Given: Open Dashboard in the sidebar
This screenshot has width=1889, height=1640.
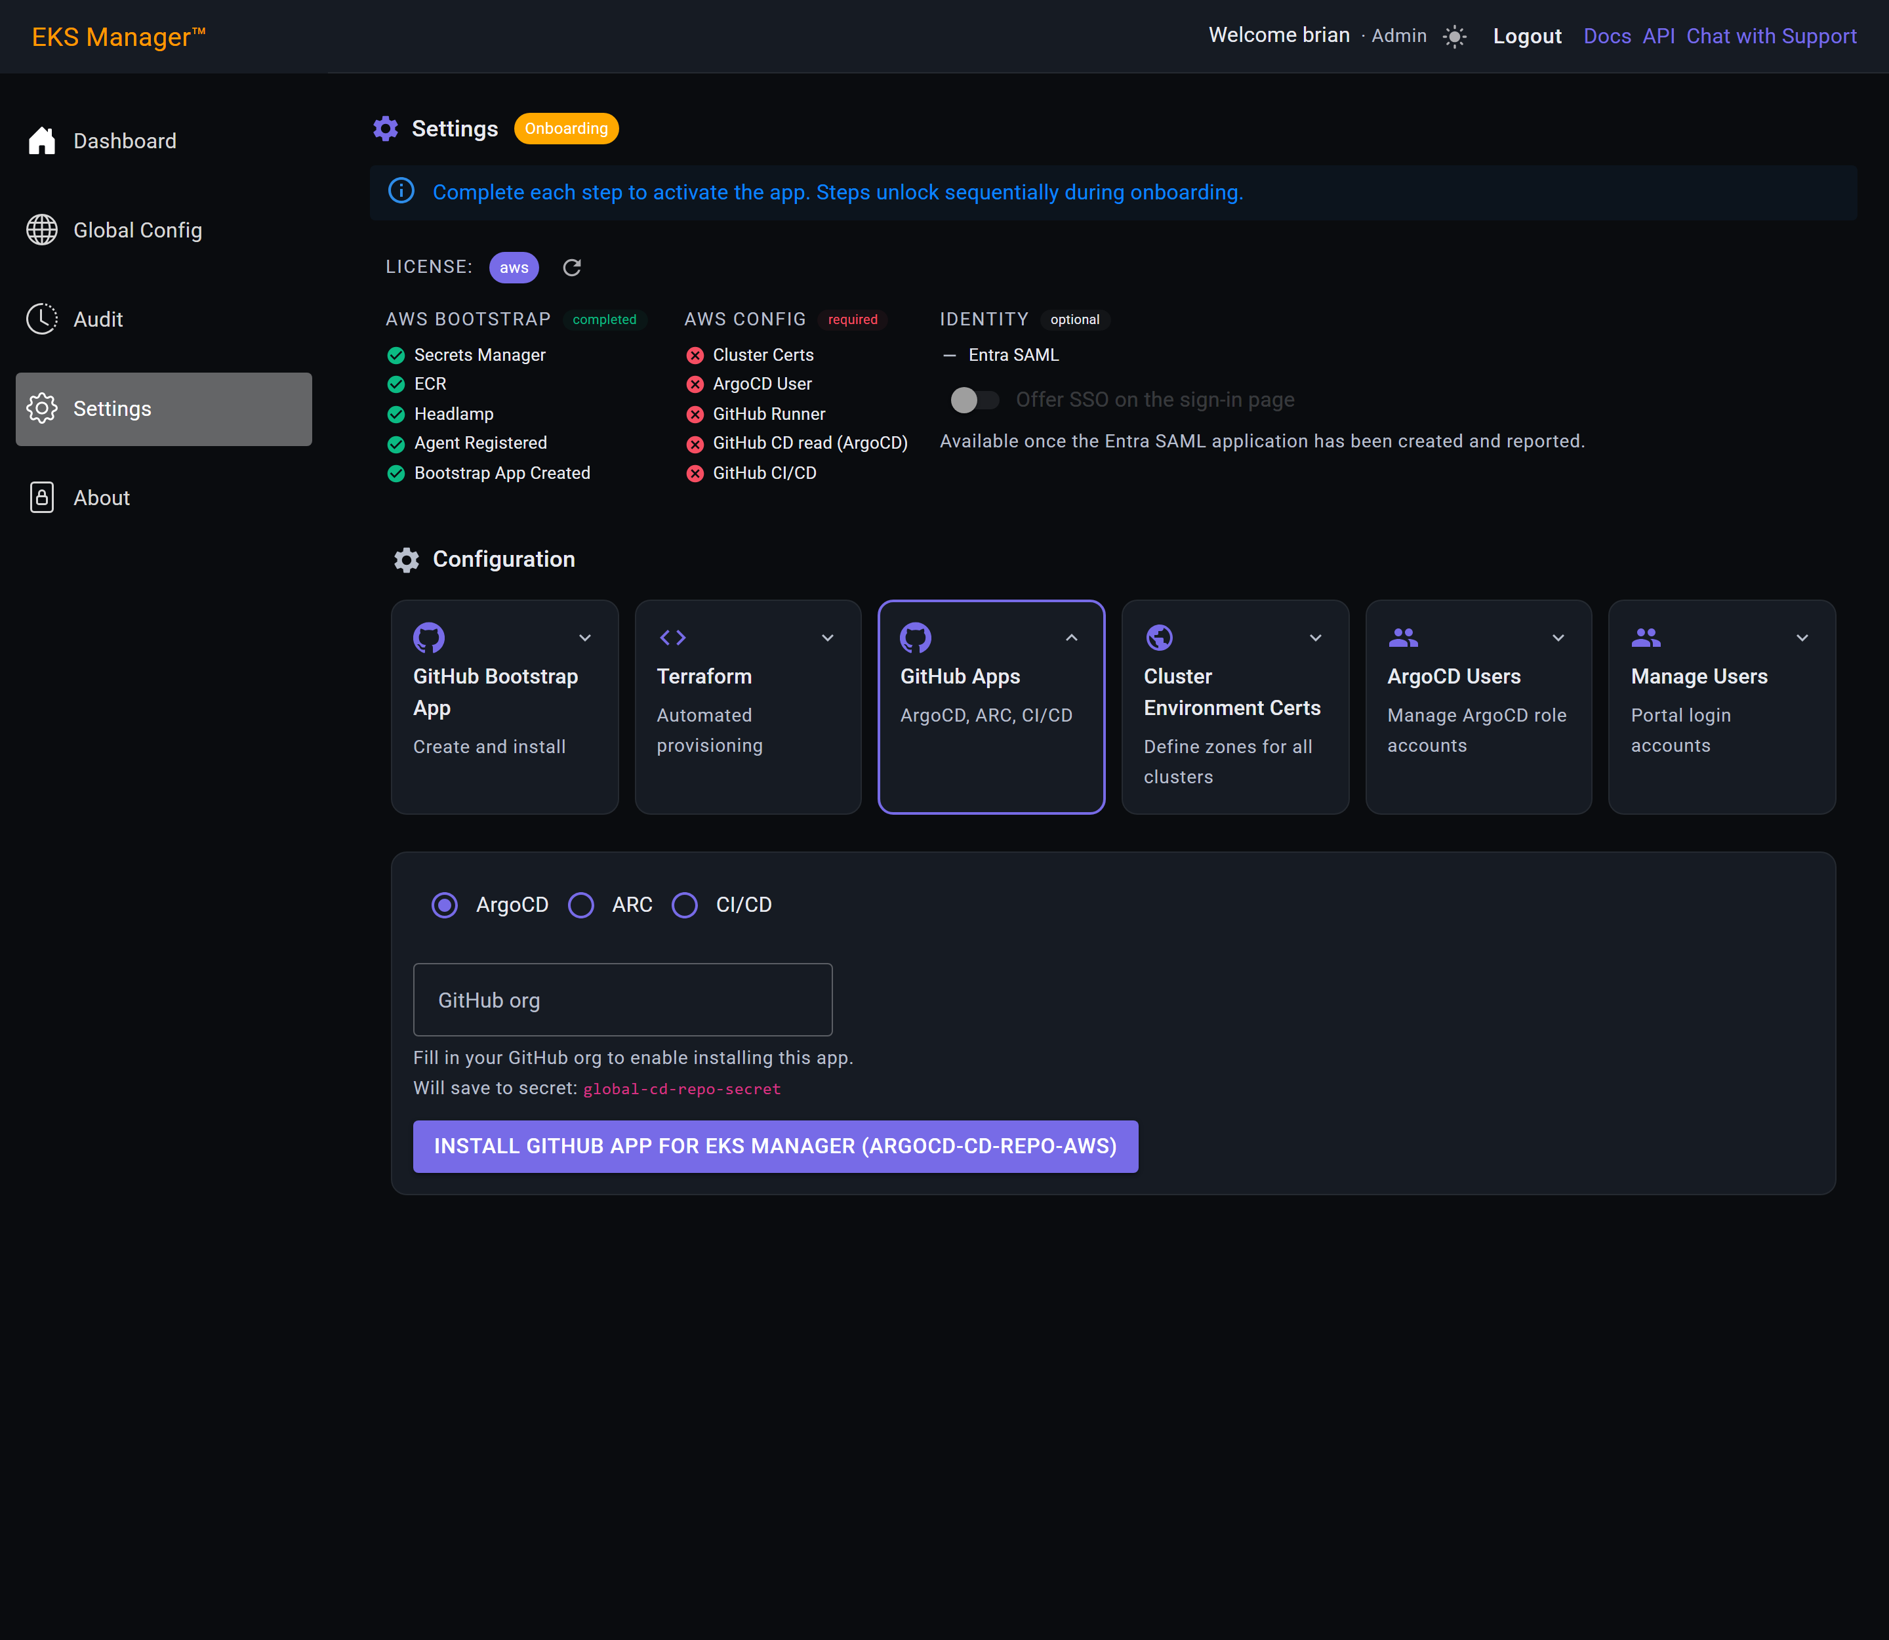Looking at the screenshot, I should pos(164,141).
